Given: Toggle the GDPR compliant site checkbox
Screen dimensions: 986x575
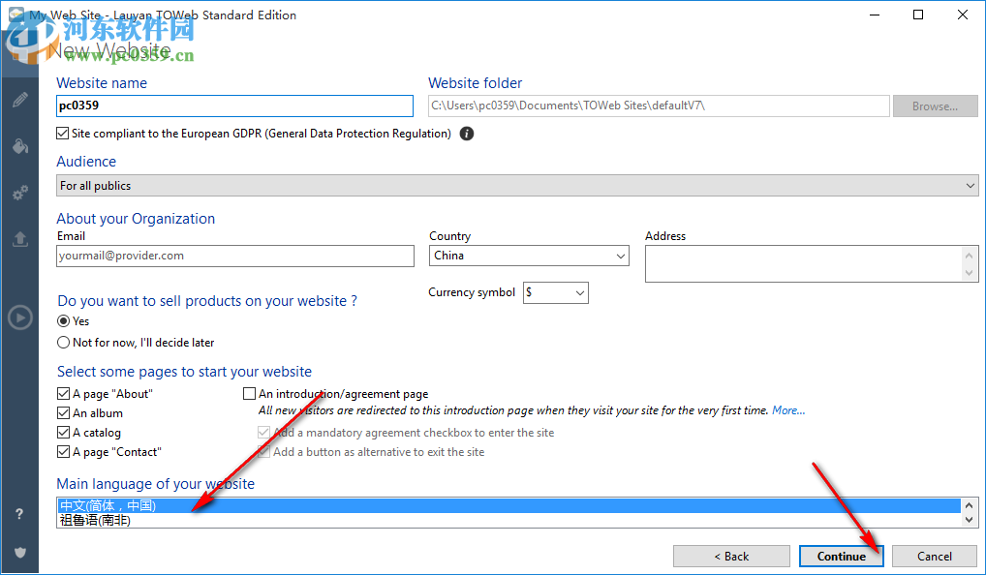Looking at the screenshot, I should click(x=62, y=134).
